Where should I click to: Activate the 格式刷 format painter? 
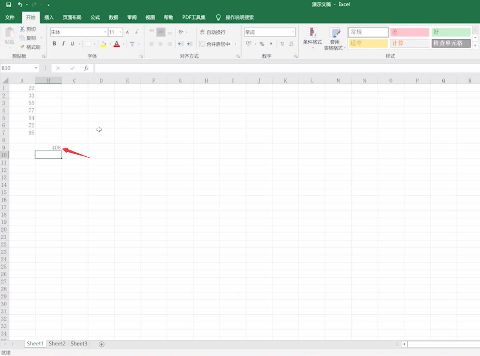(30, 47)
